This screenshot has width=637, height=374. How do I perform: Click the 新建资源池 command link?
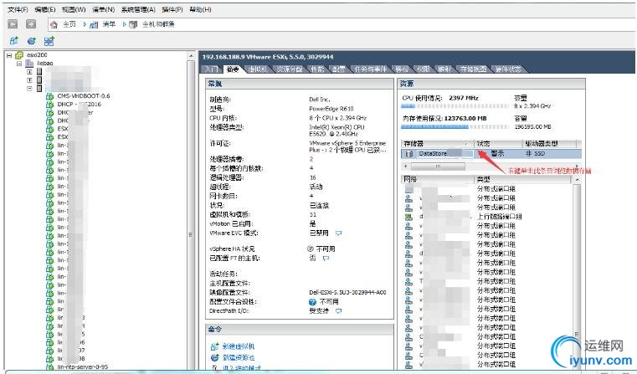(x=239, y=358)
